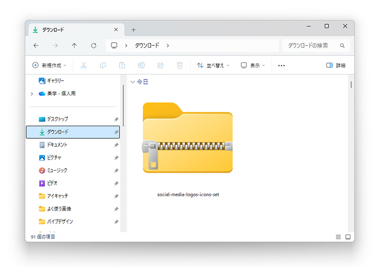Click the sidebar vertical scrollbar
The image size is (384, 267).
coord(123,106)
